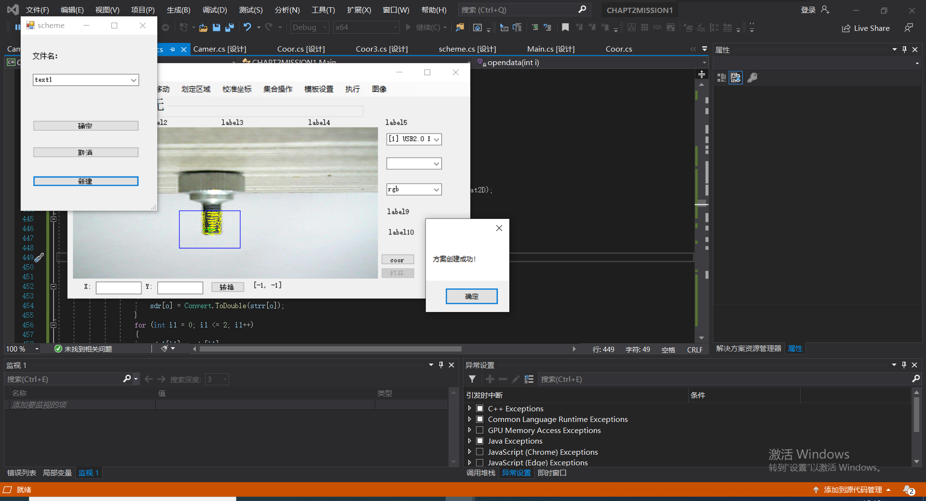The image size is (926, 501).
Task: Open the 调试(D) menu
Action: pyautogui.click(x=214, y=10)
